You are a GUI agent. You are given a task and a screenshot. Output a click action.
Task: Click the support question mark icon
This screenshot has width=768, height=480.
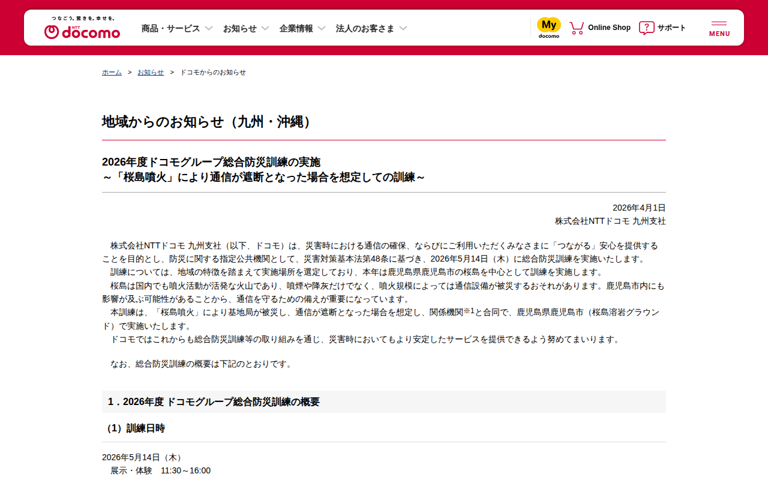tap(646, 28)
